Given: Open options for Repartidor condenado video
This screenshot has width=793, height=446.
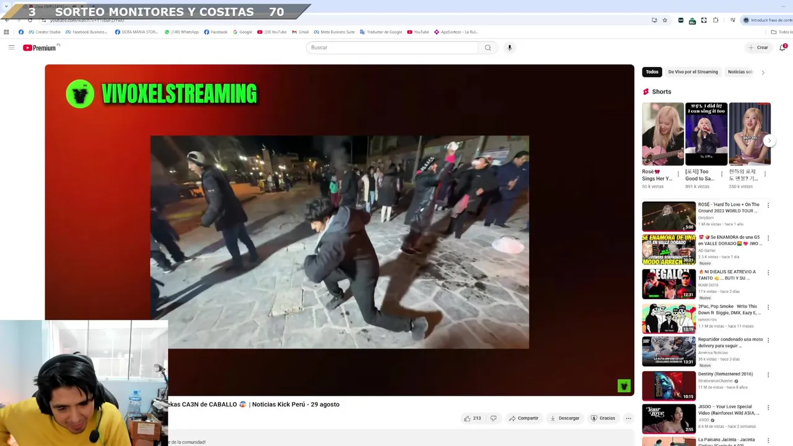Looking at the screenshot, I should 768,341.
